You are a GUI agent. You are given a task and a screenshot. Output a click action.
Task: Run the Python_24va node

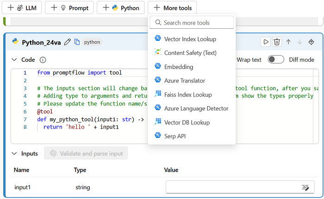tap(266, 42)
